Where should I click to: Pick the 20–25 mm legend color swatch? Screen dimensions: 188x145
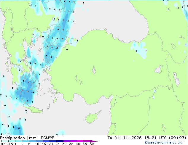click(x=53, y=141)
